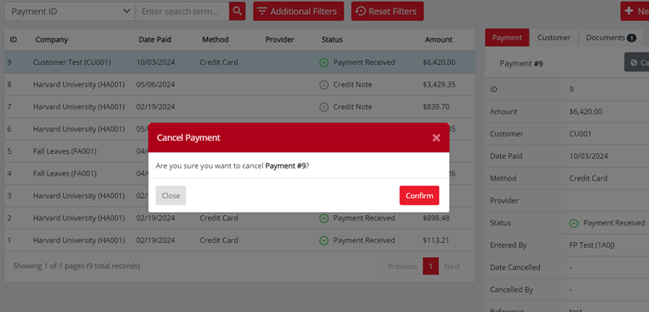This screenshot has width=649, height=312.
Task: Click the $6,420.00 amount in table
Action: click(438, 62)
